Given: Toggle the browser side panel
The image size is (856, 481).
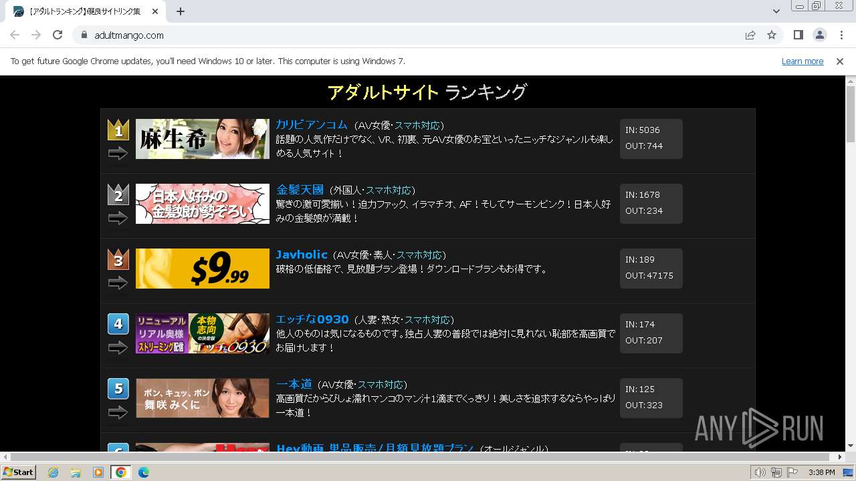Looking at the screenshot, I should 798,35.
